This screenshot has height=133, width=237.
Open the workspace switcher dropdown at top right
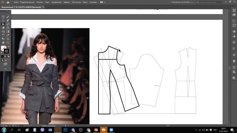tap(182, 2)
